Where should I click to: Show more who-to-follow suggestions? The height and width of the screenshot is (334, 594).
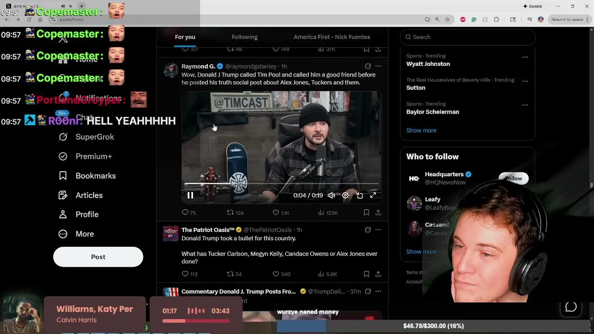(421, 252)
